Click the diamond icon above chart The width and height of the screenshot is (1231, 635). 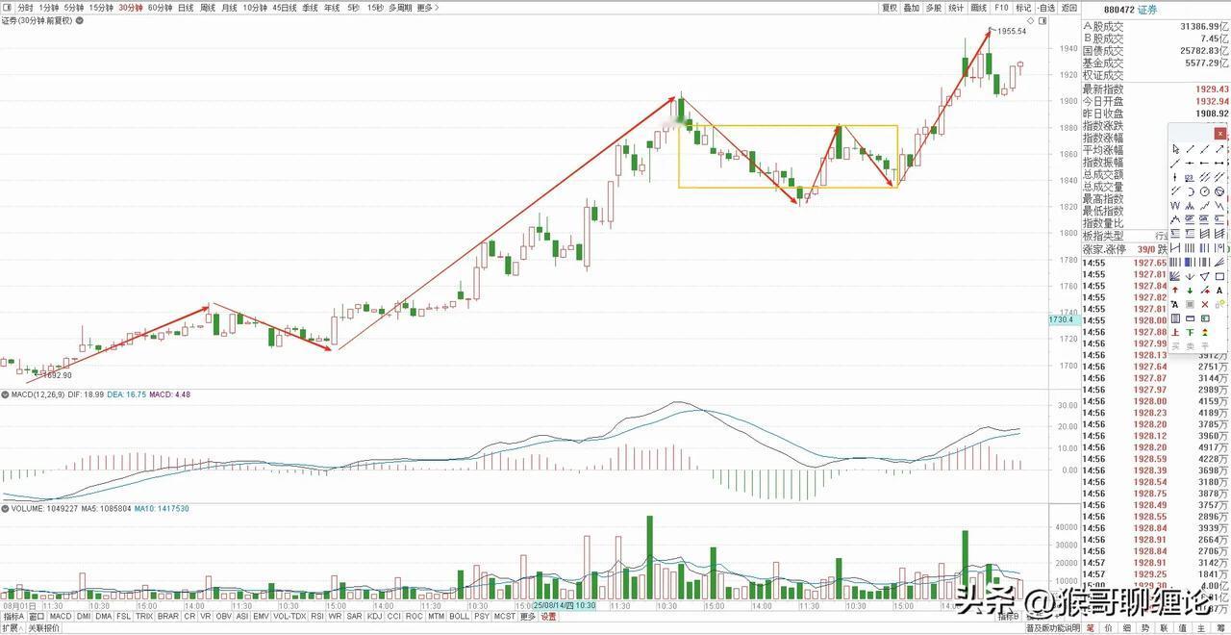pyautogui.click(x=1030, y=20)
